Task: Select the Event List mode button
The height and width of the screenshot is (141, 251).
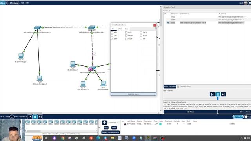Action: pos(238,117)
